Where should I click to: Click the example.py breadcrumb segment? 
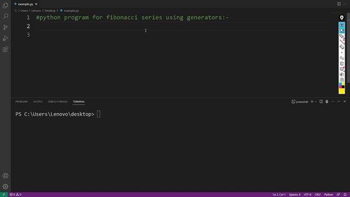tap(69, 11)
